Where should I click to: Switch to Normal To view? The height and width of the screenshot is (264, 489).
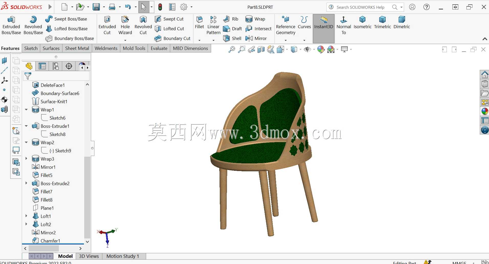coord(344,25)
